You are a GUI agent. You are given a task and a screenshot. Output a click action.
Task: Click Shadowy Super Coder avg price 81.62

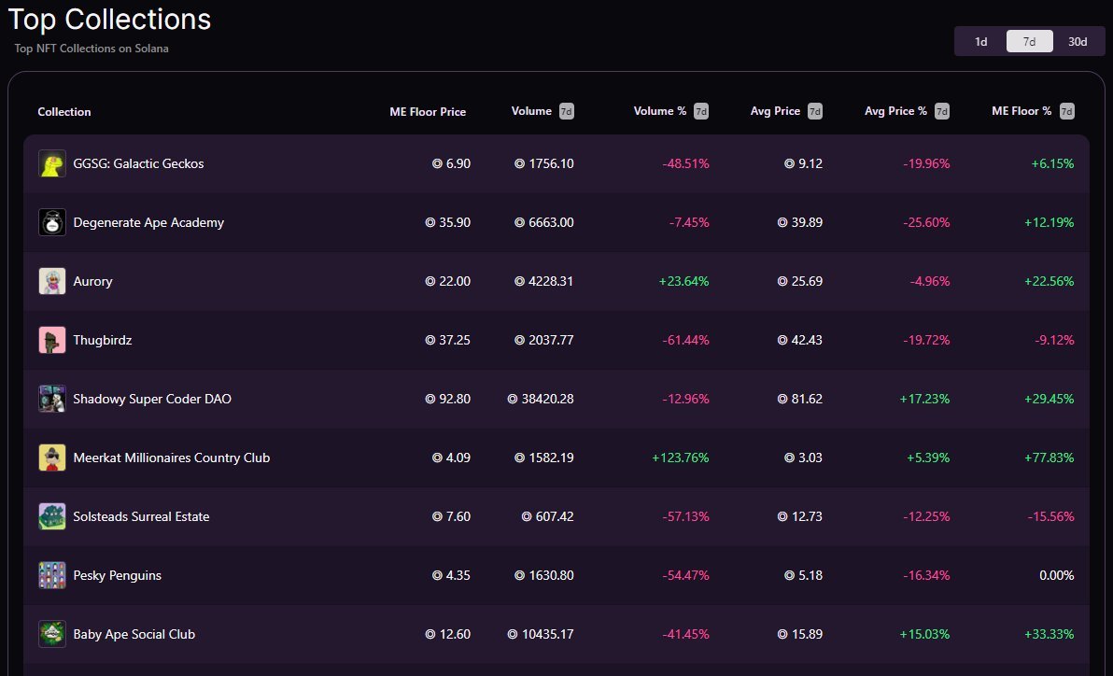point(800,399)
